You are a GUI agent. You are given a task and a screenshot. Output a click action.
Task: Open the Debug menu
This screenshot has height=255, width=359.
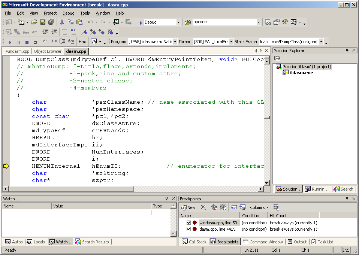(x=68, y=13)
